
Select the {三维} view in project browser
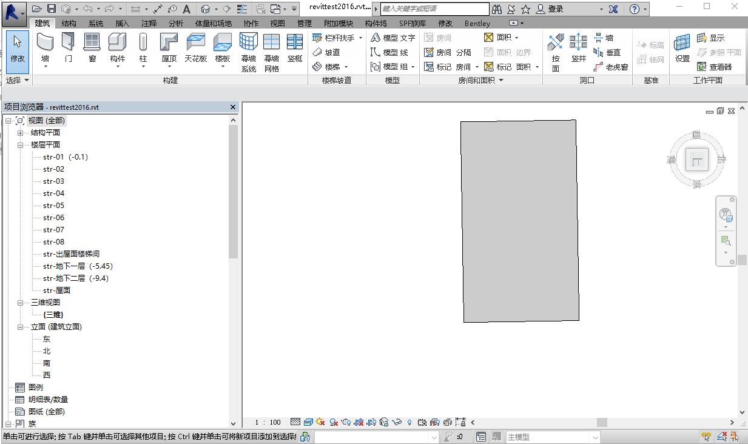click(53, 315)
